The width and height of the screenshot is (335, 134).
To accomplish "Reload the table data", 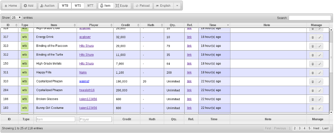I will pyautogui.click(x=143, y=6).
